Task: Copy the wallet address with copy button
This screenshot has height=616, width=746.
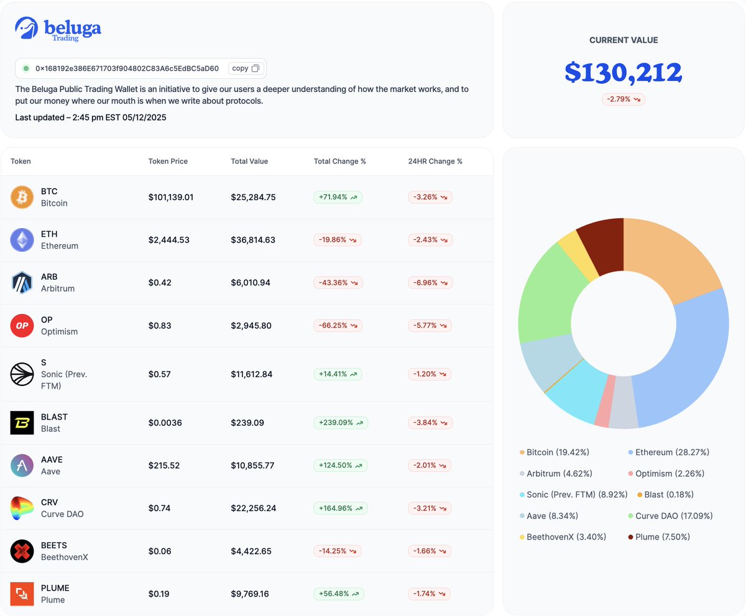Action: [x=246, y=68]
